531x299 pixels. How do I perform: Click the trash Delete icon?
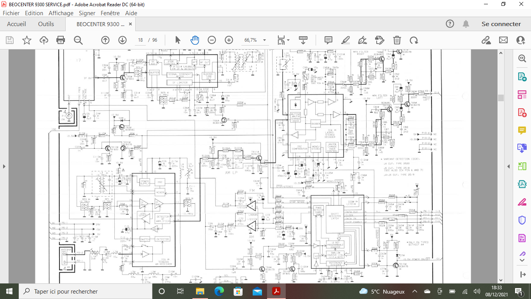pyautogui.click(x=397, y=40)
